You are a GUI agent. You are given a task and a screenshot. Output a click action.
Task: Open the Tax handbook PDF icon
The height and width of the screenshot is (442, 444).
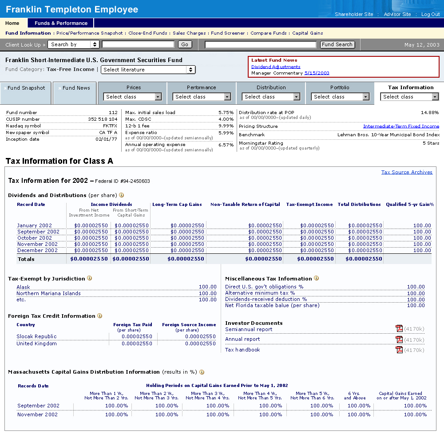(x=399, y=350)
